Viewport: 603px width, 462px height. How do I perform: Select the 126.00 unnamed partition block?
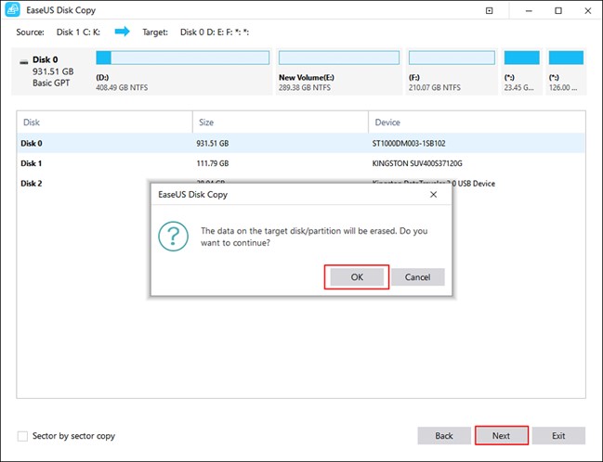coord(566,71)
